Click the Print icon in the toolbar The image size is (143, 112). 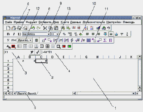pos(25,28)
